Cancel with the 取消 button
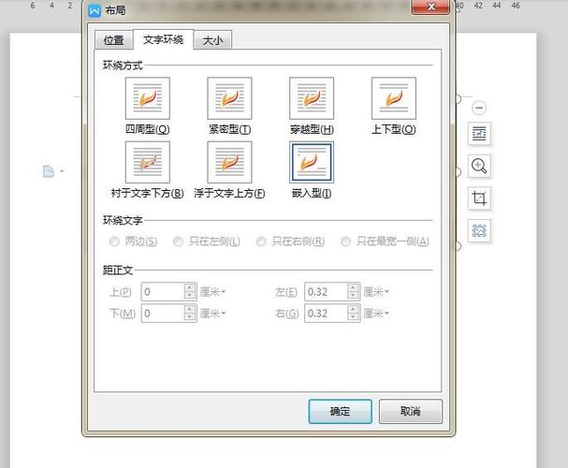This screenshot has width=568, height=468. [x=411, y=412]
